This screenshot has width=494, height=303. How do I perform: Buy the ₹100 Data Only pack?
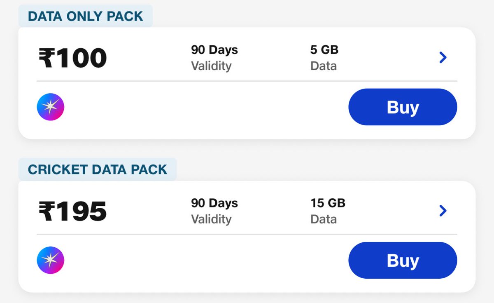click(x=403, y=107)
